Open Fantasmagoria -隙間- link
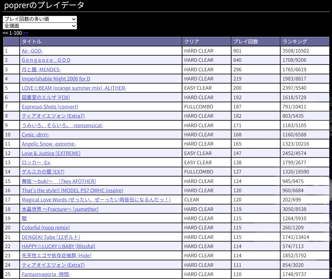 46,274
